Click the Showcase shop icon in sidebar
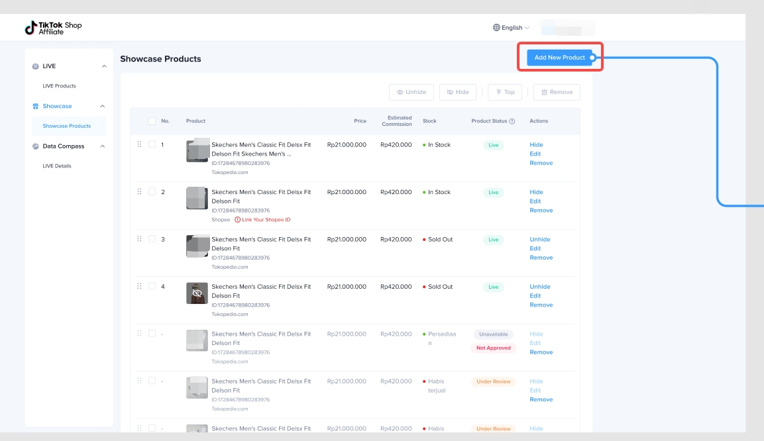This screenshot has width=764, height=441. pos(36,106)
